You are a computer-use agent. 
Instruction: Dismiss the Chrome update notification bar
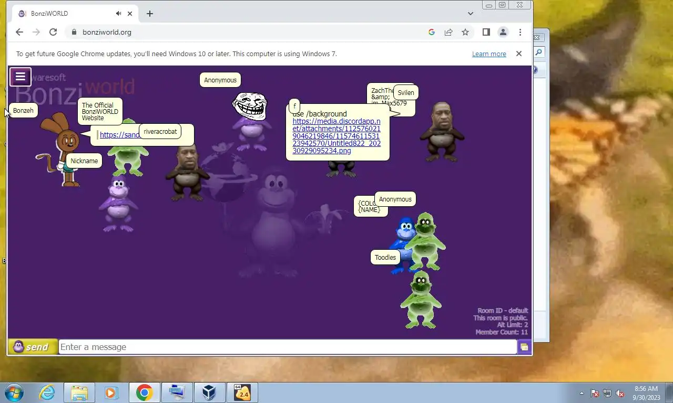point(519,54)
